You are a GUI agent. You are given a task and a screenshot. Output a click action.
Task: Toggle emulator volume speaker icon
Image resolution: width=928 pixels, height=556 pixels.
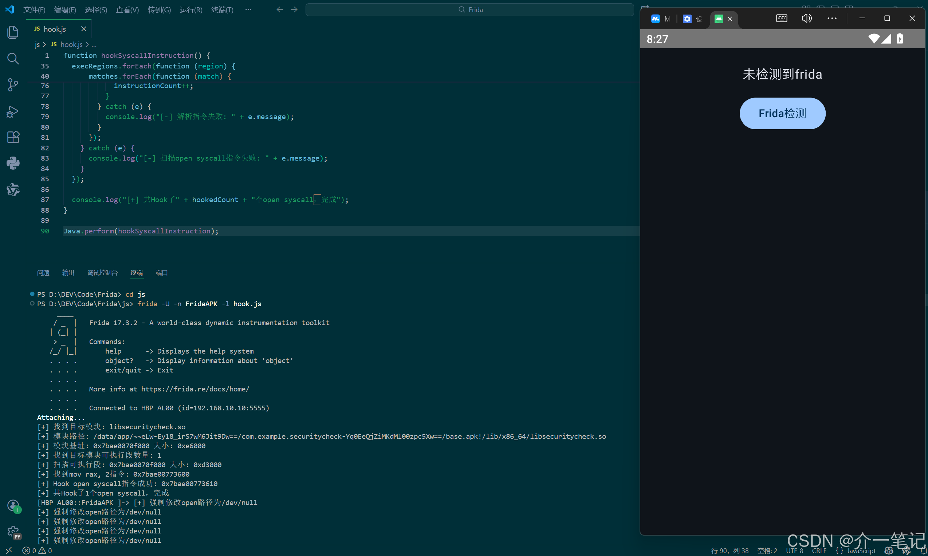tap(806, 18)
